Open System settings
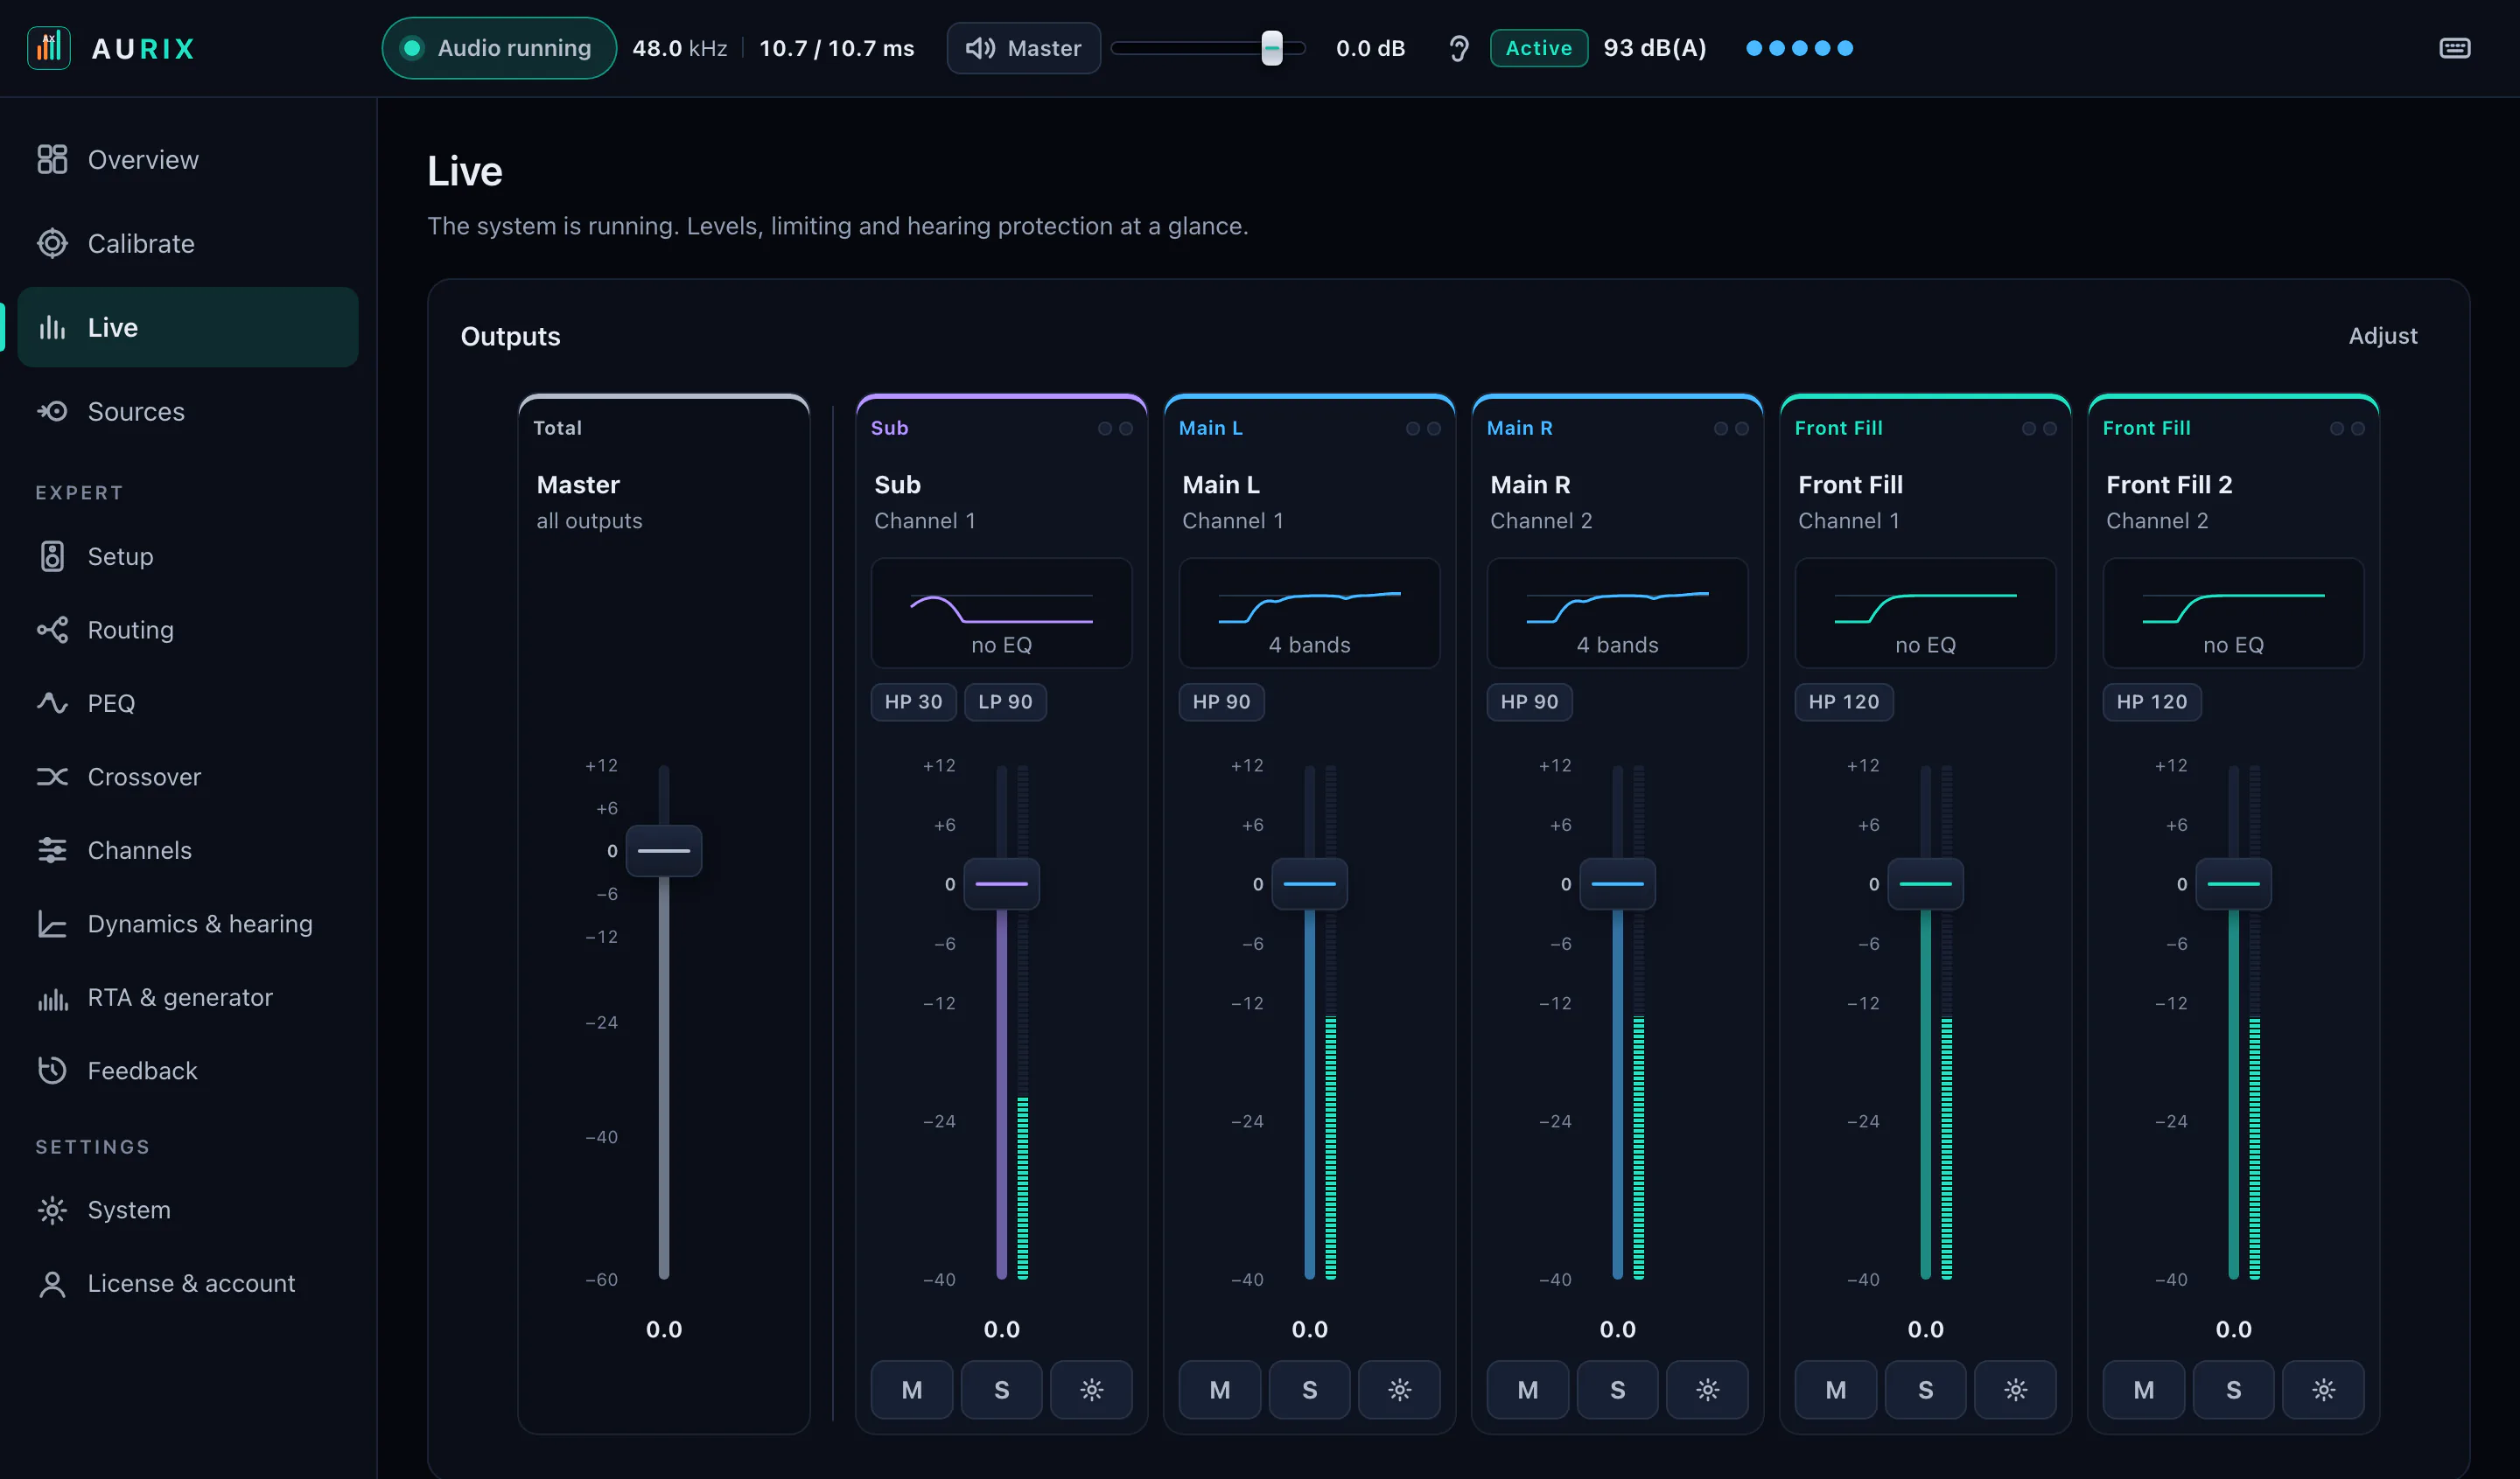 (188, 1210)
